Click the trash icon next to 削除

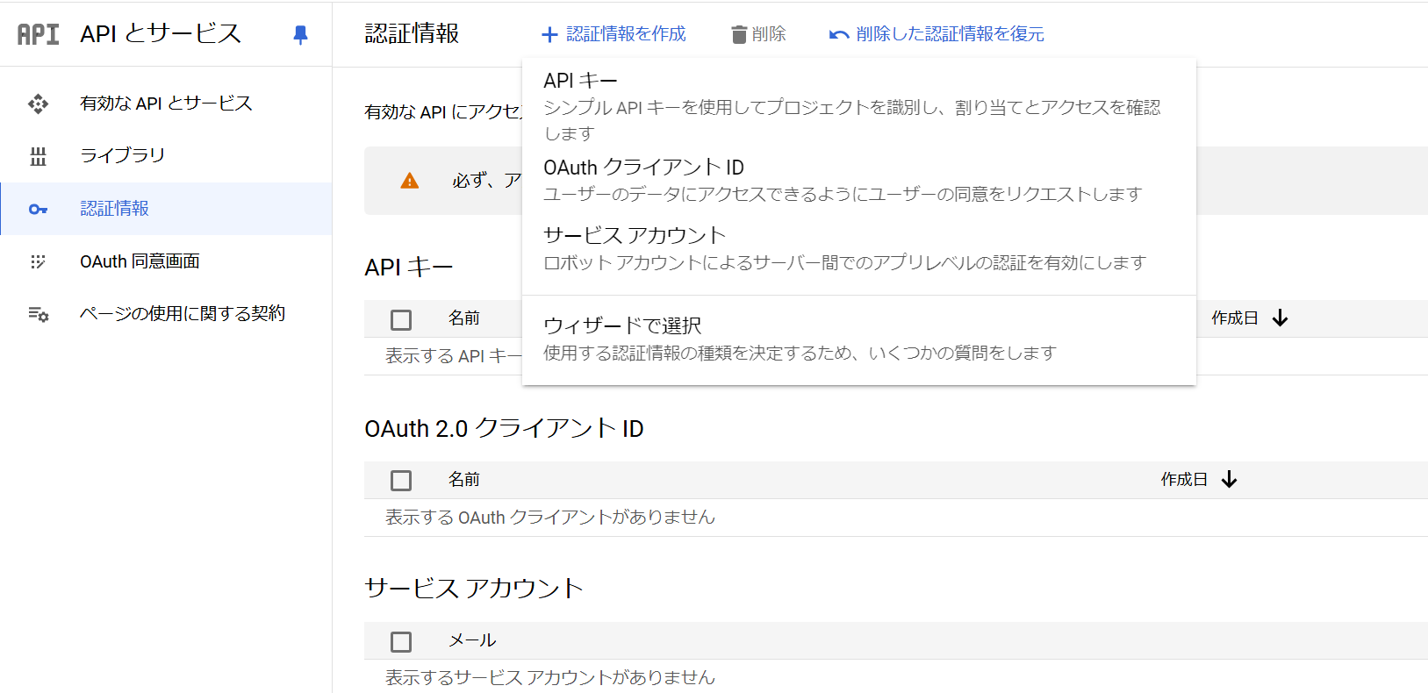click(739, 34)
